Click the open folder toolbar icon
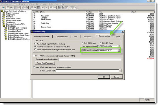The height and width of the screenshot is (107, 160). [12, 8]
